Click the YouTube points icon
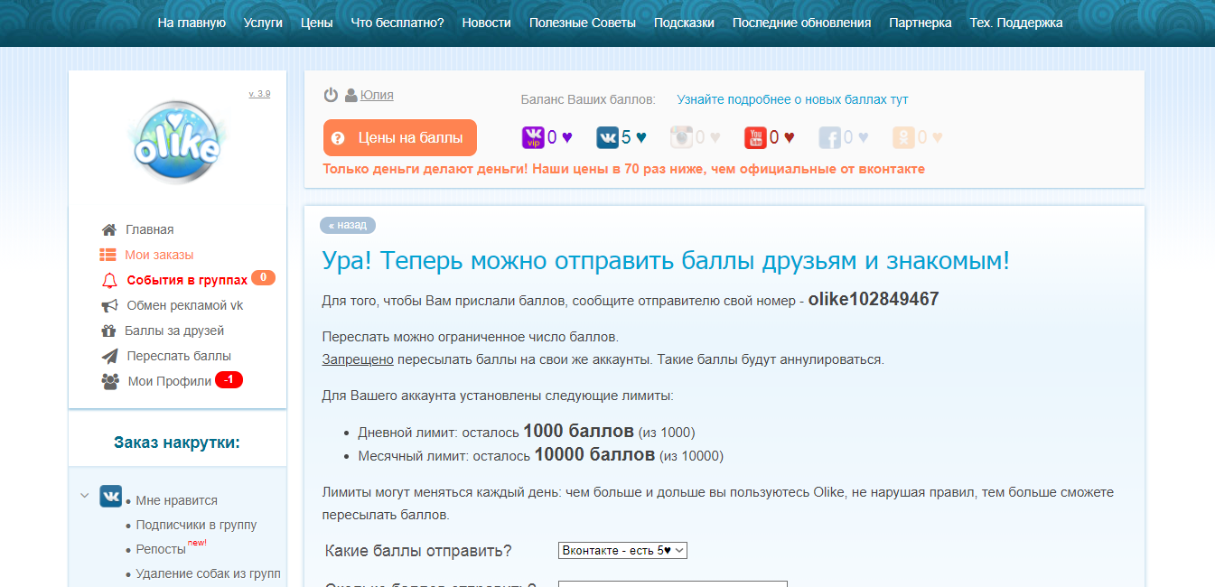Viewport: 1215px width, 587px height. click(x=755, y=137)
